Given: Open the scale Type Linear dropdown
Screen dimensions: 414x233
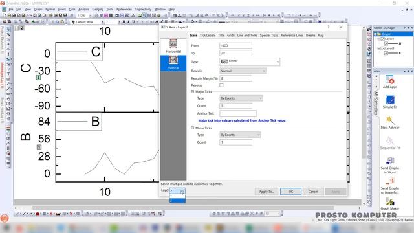Looking at the screenshot, I should (250, 62).
